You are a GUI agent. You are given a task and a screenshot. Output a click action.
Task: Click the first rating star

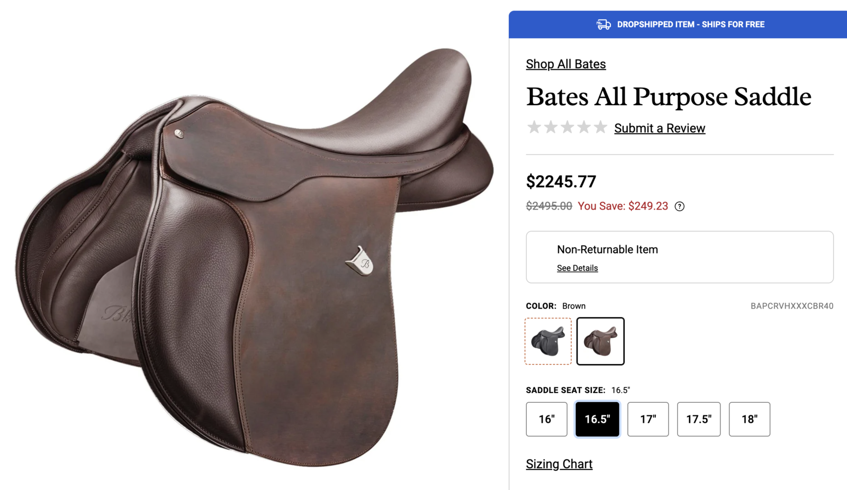click(x=534, y=127)
